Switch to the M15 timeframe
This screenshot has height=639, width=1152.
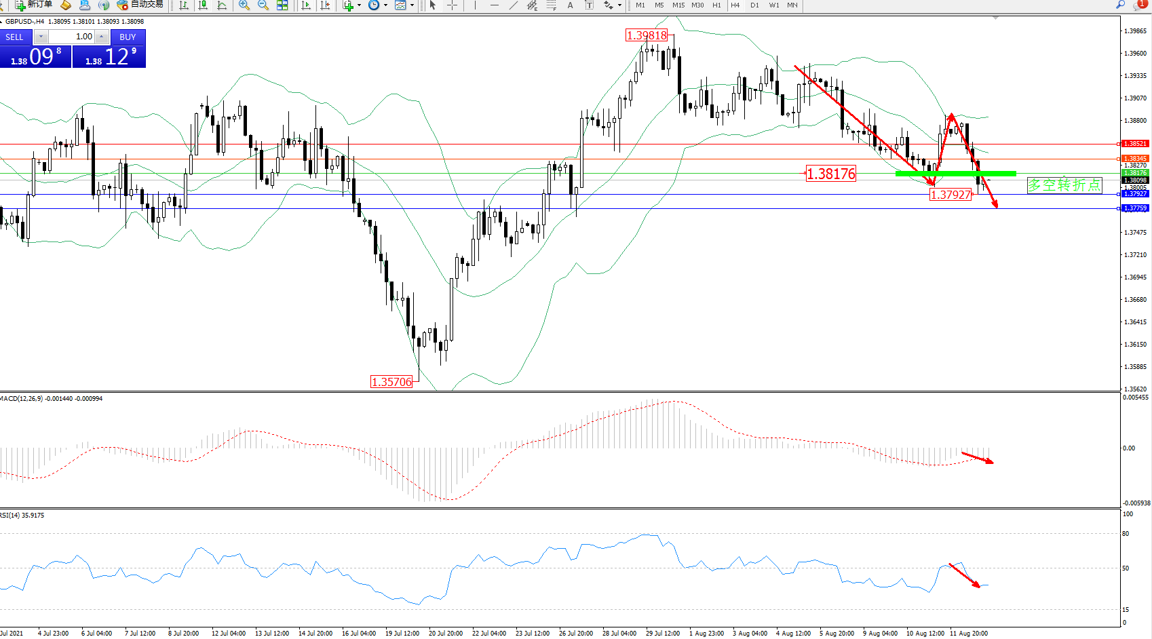(x=678, y=5)
